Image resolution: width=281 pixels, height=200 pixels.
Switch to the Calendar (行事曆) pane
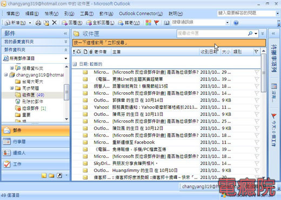tap(36, 142)
